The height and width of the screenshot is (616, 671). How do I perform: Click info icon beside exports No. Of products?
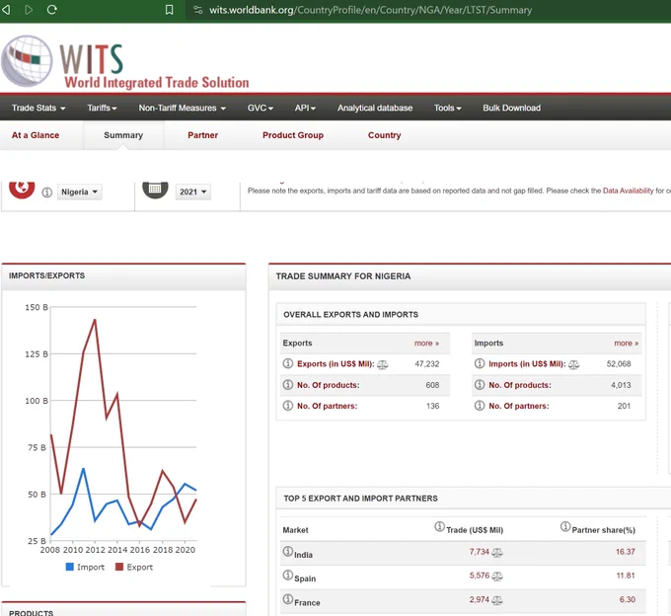pos(288,384)
